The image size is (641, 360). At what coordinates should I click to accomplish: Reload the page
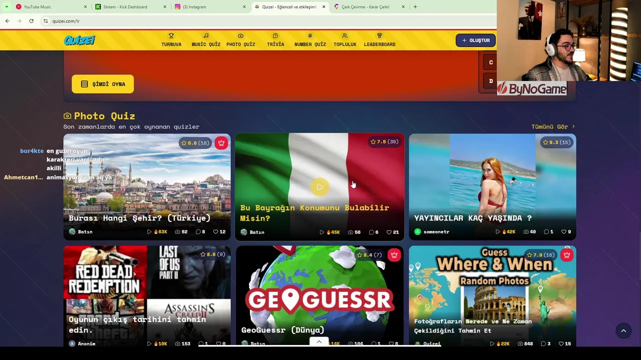(x=31, y=21)
